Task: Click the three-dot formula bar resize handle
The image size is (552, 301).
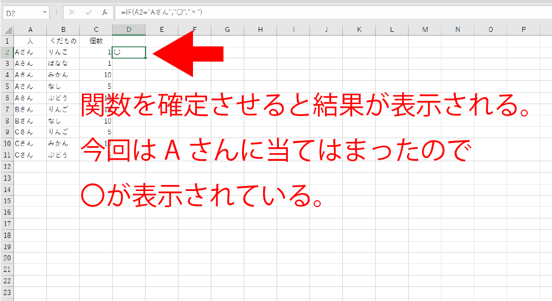Action: click(x=56, y=12)
